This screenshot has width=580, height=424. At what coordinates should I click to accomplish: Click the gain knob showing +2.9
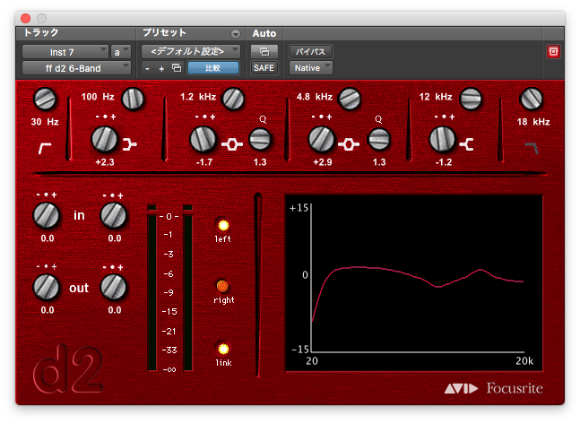pos(321,139)
